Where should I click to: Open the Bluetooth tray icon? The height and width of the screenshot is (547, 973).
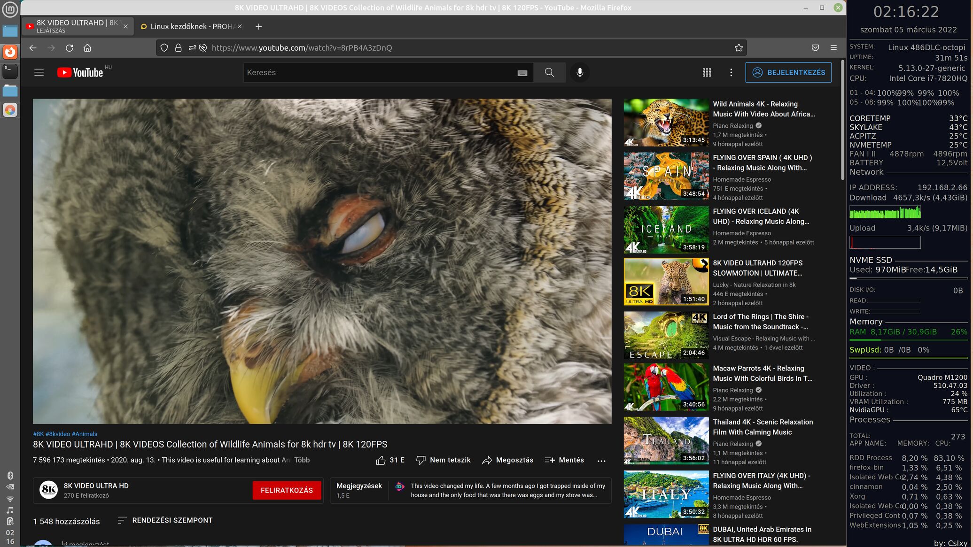tap(10, 475)
